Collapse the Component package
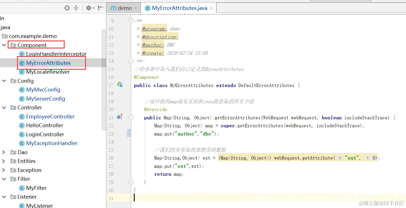406x208 pixels. click(4, 45)
